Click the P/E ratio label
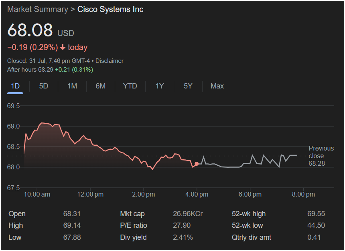This screenshot has height=251, width=345. (134, 225)
